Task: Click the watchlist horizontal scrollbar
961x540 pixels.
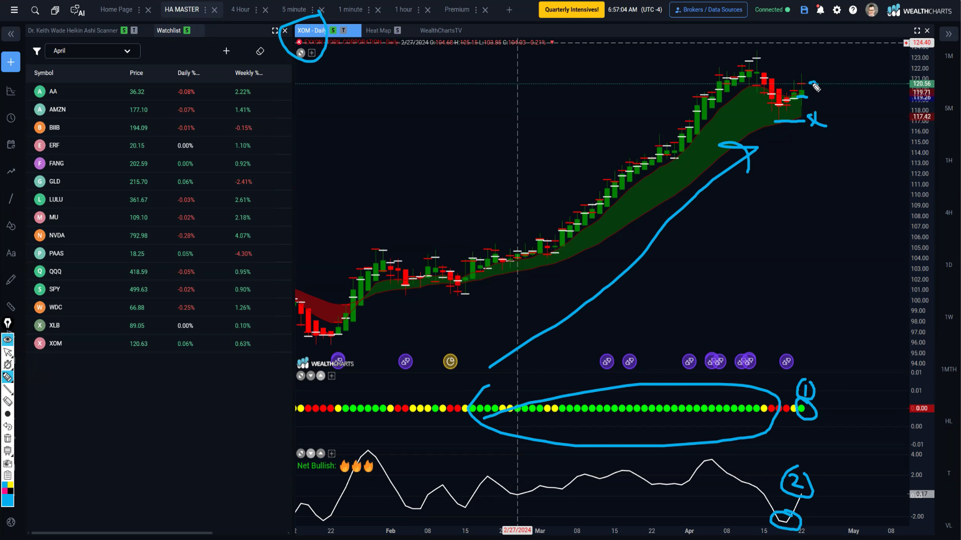Action: 122,533
